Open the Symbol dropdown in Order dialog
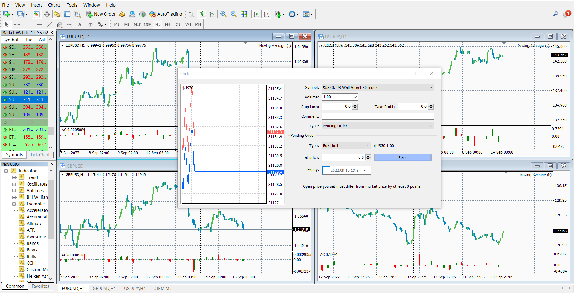 377,88
